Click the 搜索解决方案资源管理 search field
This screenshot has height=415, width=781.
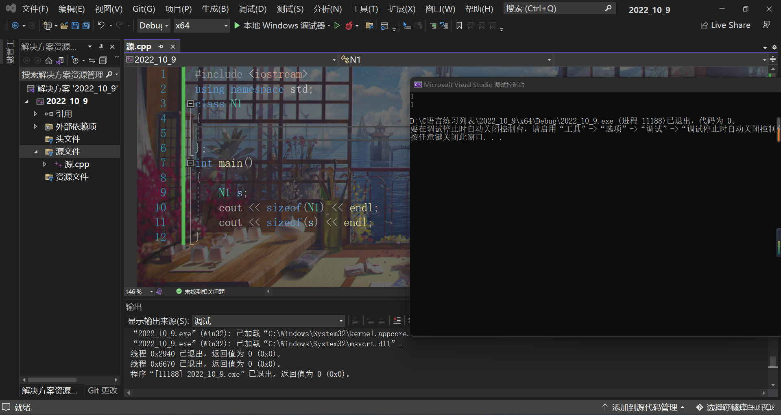70,75
